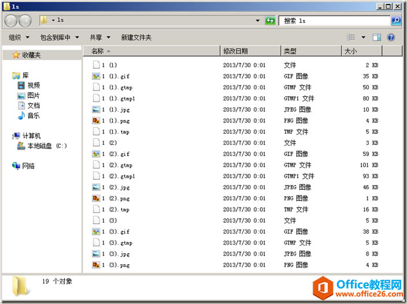Open the 共享 menu

tap(99, 37)
